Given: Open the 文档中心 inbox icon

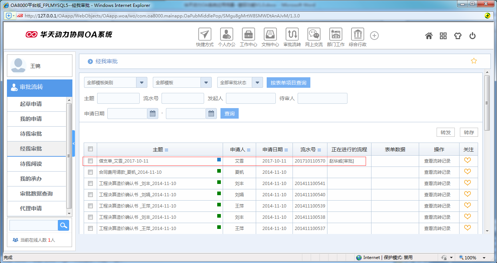Looking at the screenshot, I should point(270,34).
